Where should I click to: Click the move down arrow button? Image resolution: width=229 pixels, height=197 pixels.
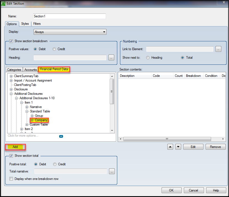click(x=178, y=147)
